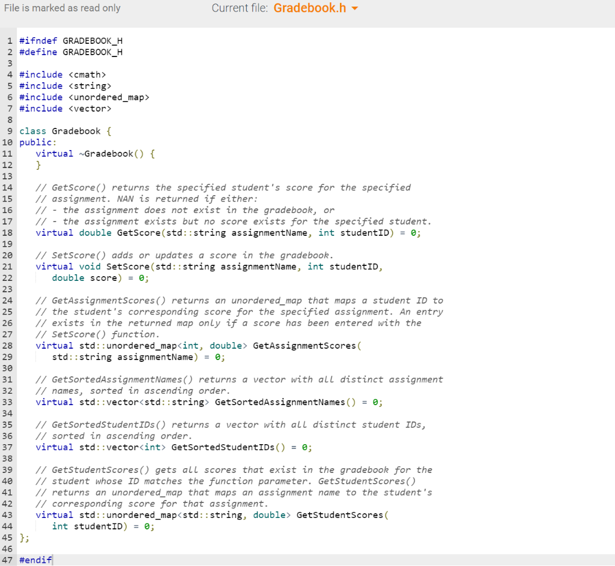Image resolution: width=615 pixels, height=566 pixels.
Task: Click the closing brace on line 45
Action: [21, 537]
